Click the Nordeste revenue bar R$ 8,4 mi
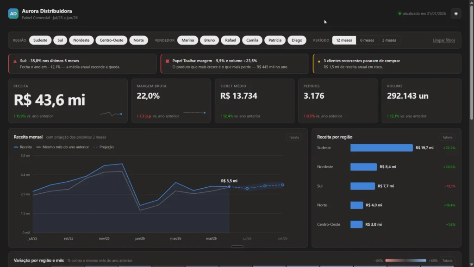The width and height of the screenshot is (474, 267). (364, 167)
